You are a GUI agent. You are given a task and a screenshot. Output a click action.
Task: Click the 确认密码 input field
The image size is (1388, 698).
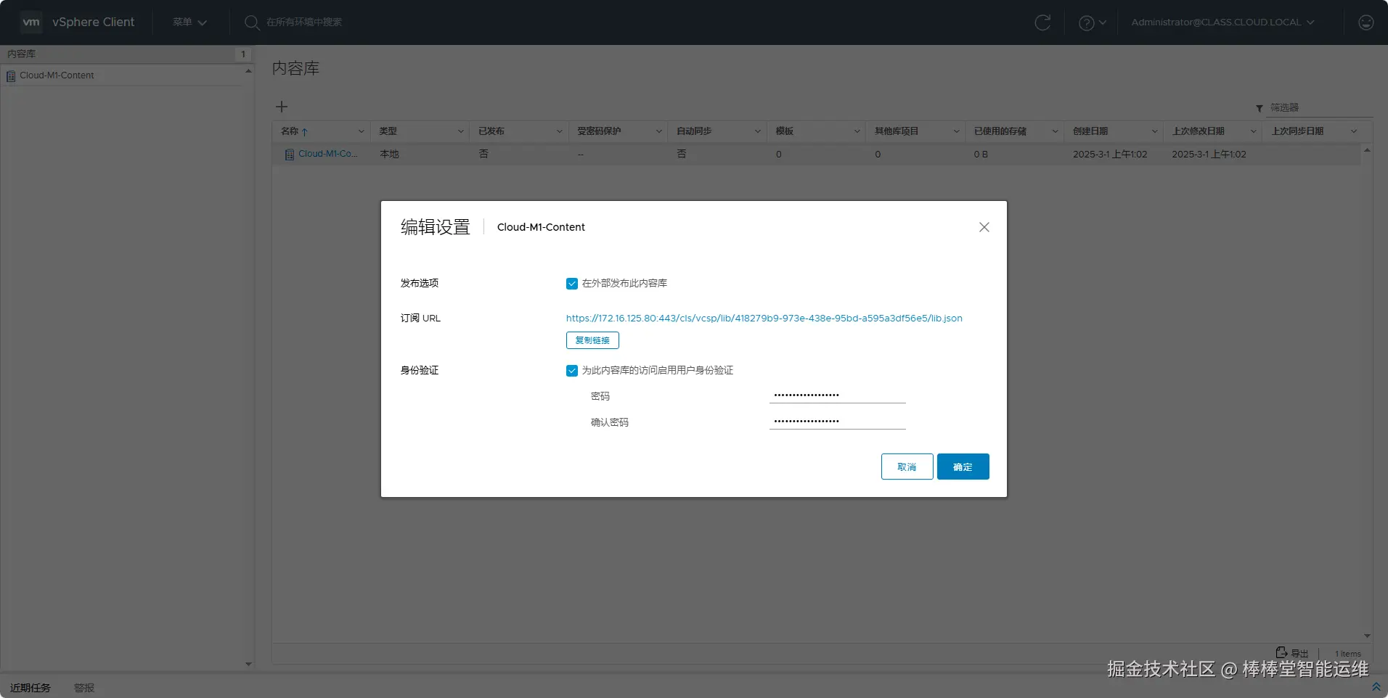click(x=837, y=422)
